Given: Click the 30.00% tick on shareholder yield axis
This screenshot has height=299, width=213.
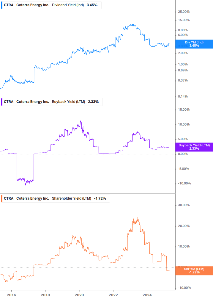Looking at the screenshot, I should (184, 205).
